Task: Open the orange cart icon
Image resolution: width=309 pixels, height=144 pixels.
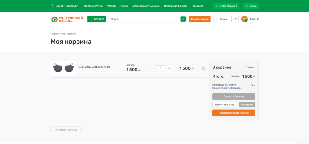Action: point(244,19)
